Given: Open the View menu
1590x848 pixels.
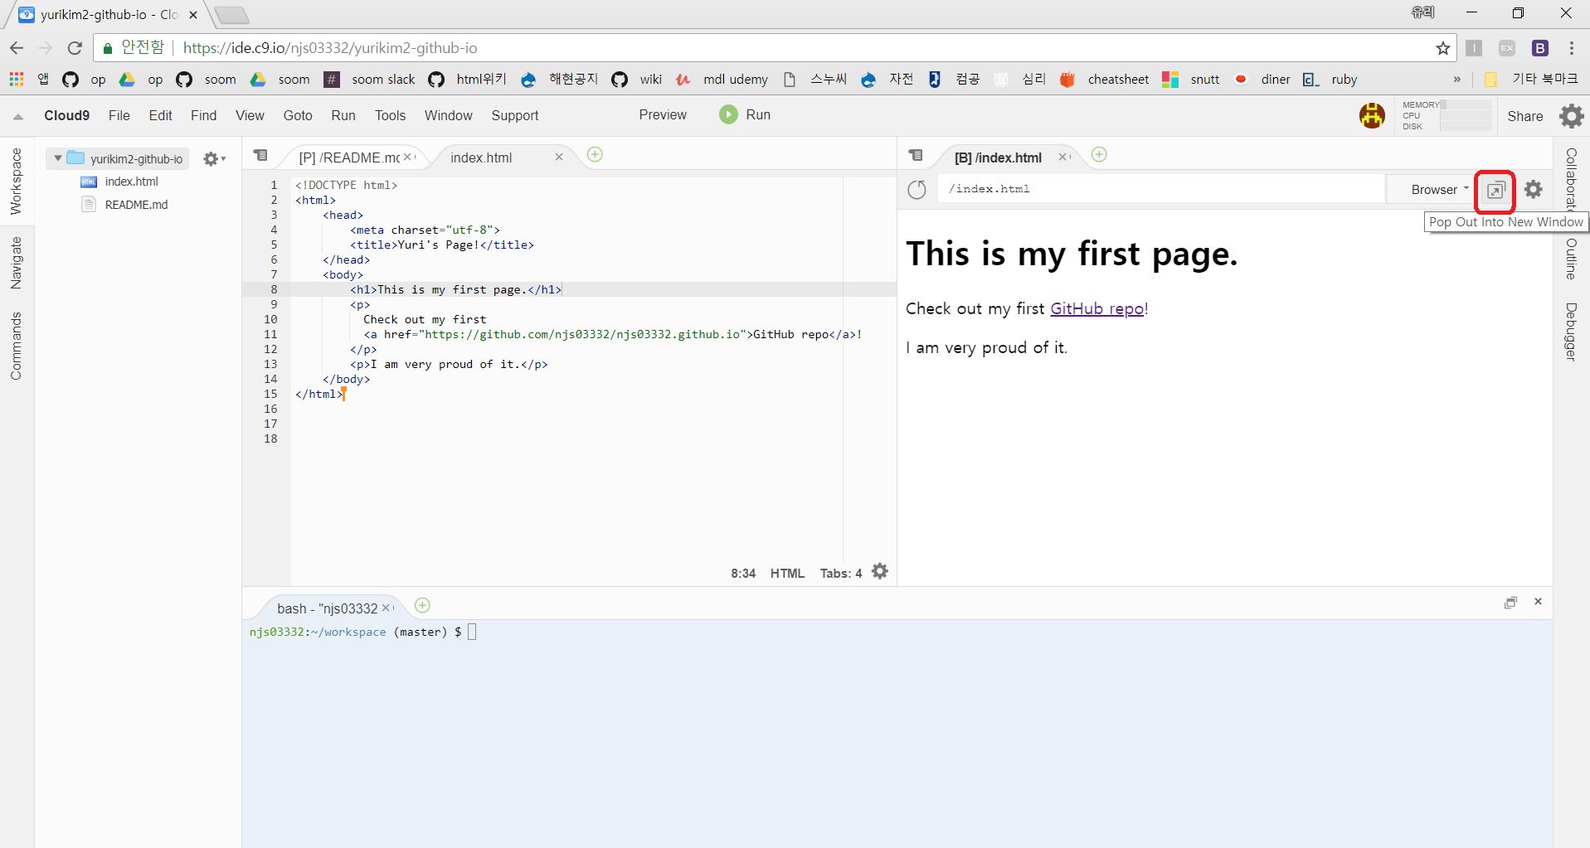Looking at the screenshot, I should (x=250, y=115).
